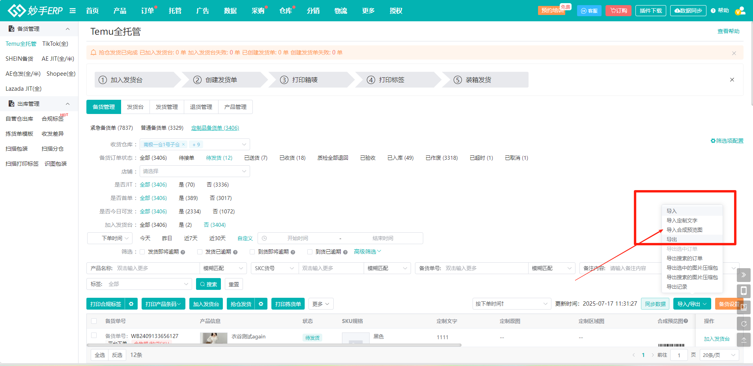The width and height of the screenshot is (753, 366).
Task: Open the 标签 全部 dropdown
Action: coord(139,284)
